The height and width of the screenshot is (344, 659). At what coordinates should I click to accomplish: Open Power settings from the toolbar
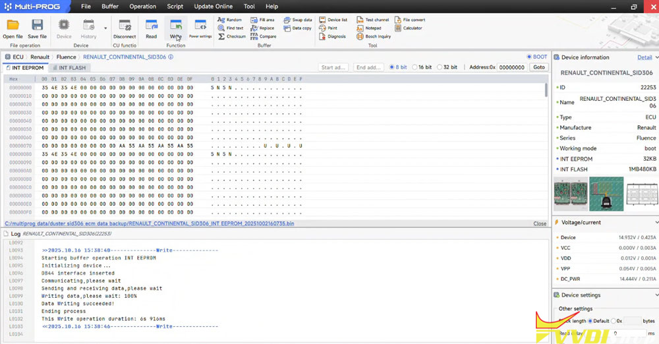[x=200, y=27]
